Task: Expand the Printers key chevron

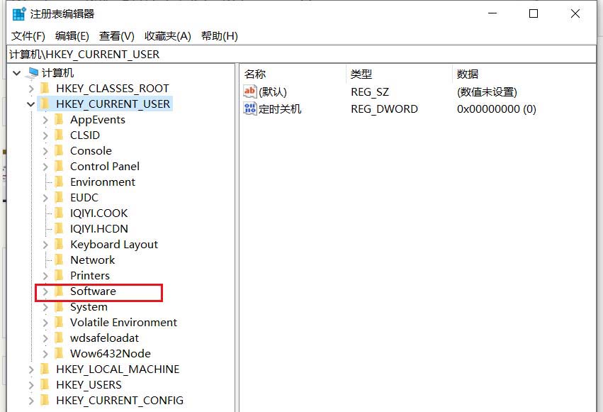Action: 45,276
